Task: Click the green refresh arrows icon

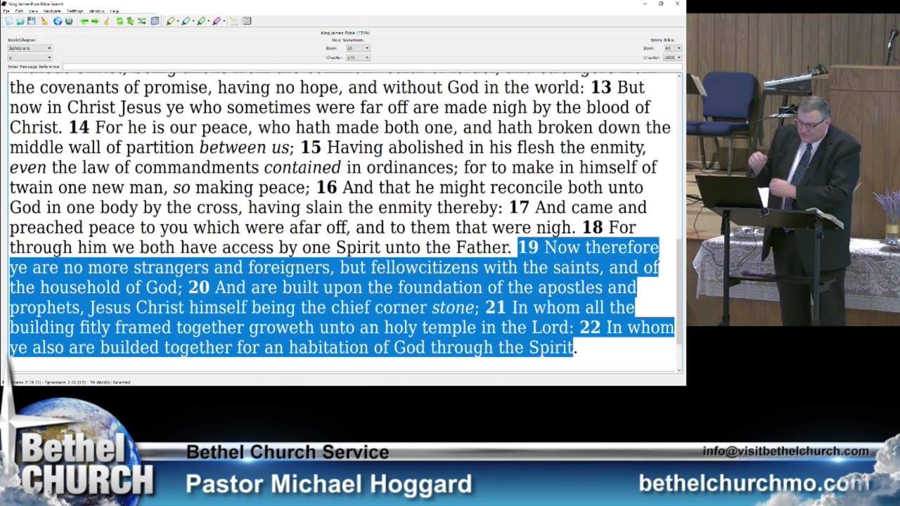Action: (x=120, y=21)
